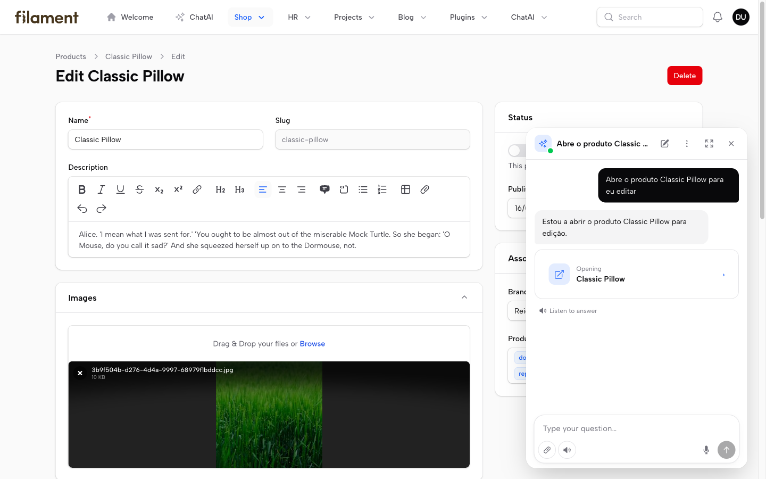Toggle the Status visibility switch
766x479 pixels.
point(517,151)
